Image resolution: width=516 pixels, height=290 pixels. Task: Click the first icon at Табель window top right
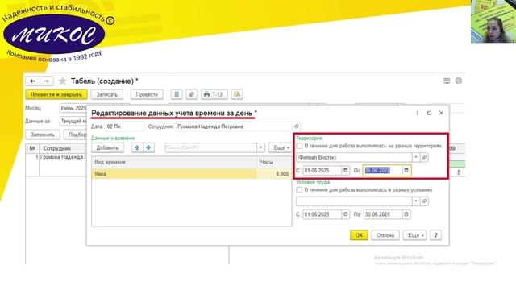pos(447,81)
